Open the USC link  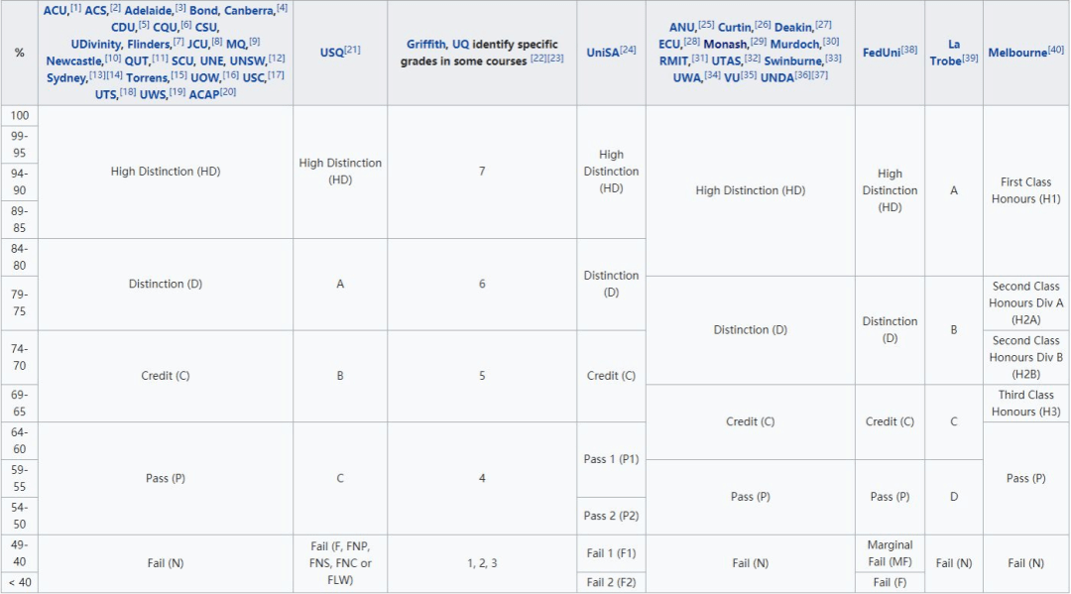coord(254,77)
